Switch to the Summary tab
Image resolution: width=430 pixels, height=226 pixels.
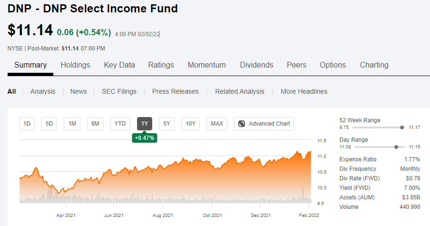click(x=30, y=65)
